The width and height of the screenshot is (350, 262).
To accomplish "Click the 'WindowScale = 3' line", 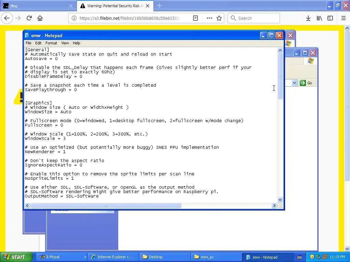I will 45,139.
